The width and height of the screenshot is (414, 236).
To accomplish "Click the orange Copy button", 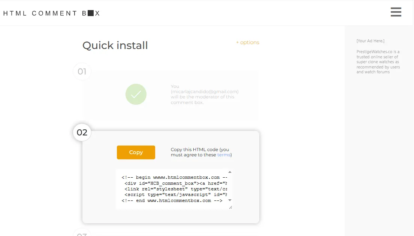I will [136, 153].
